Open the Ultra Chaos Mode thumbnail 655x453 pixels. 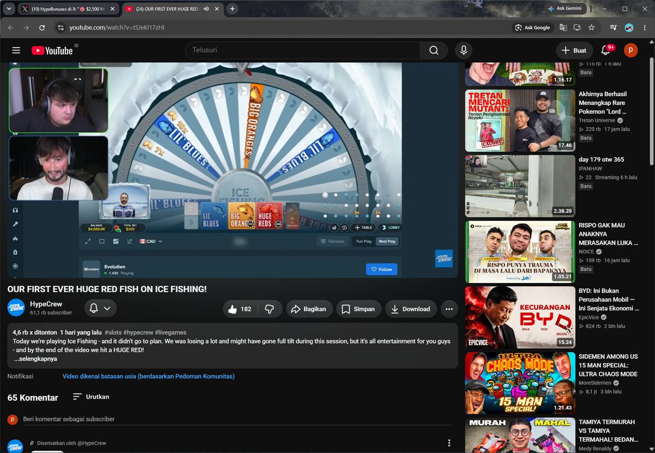(520, 383)
